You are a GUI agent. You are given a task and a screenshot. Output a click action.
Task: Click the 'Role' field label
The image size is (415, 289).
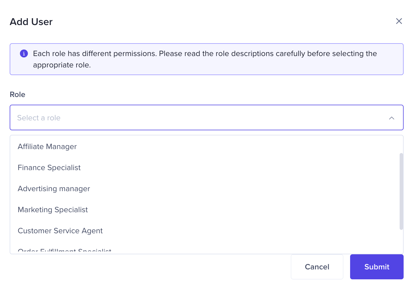[17, 94]
